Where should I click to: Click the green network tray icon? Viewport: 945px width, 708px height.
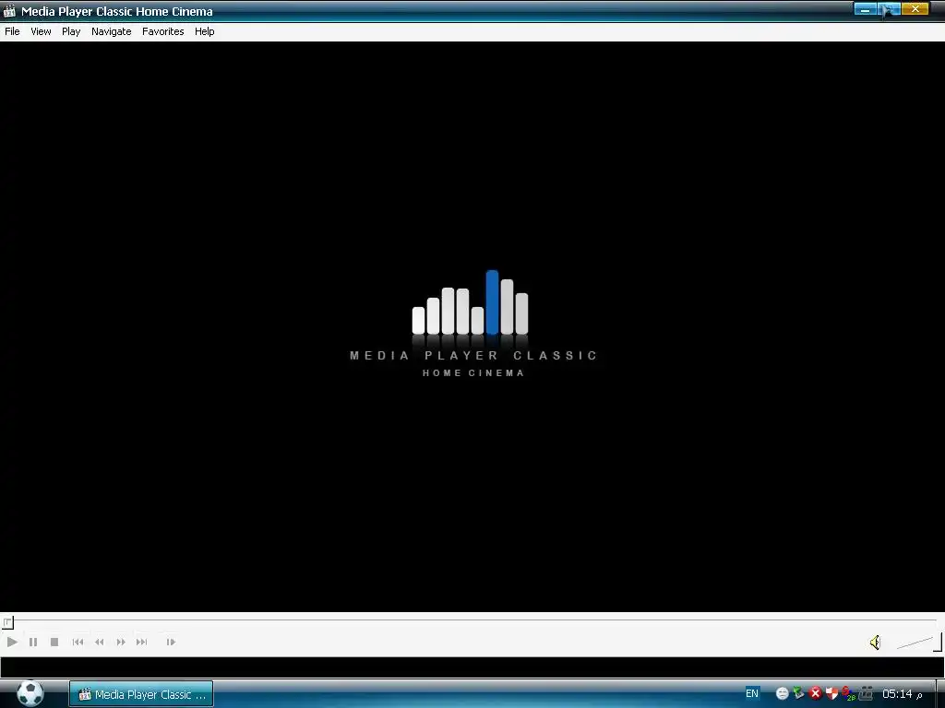tap(798, 693)
